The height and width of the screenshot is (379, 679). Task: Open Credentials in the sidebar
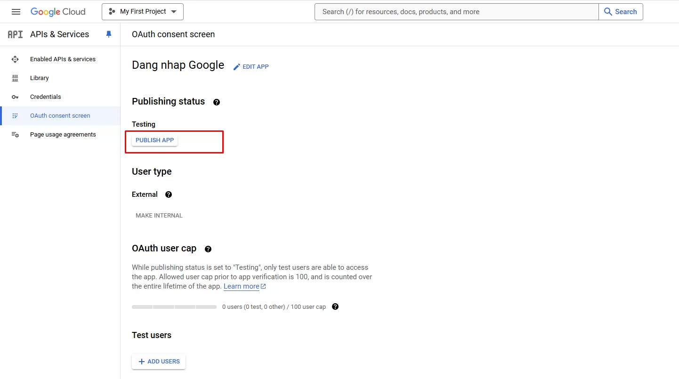[x=46, y=97]
